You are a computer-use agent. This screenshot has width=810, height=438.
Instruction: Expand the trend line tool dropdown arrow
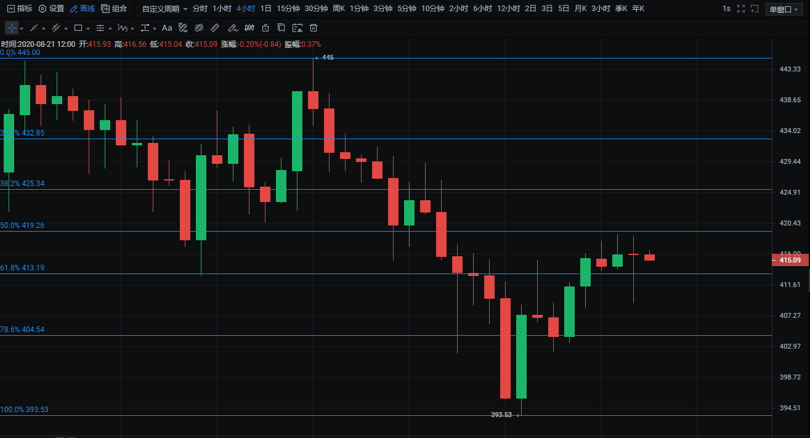click(x=44, y=29)
